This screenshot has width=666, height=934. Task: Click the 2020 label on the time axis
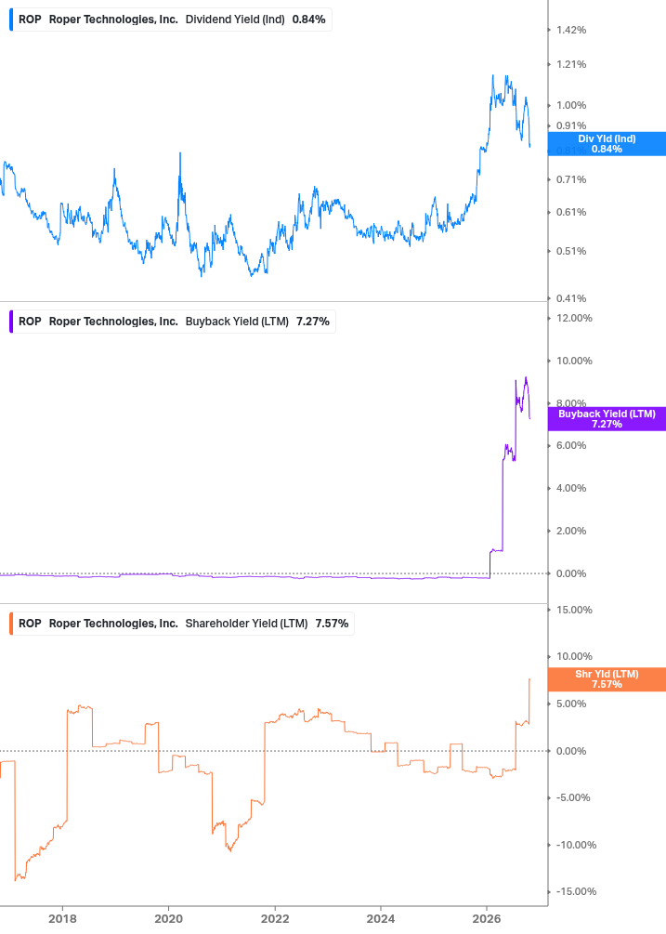coord(168,918)
